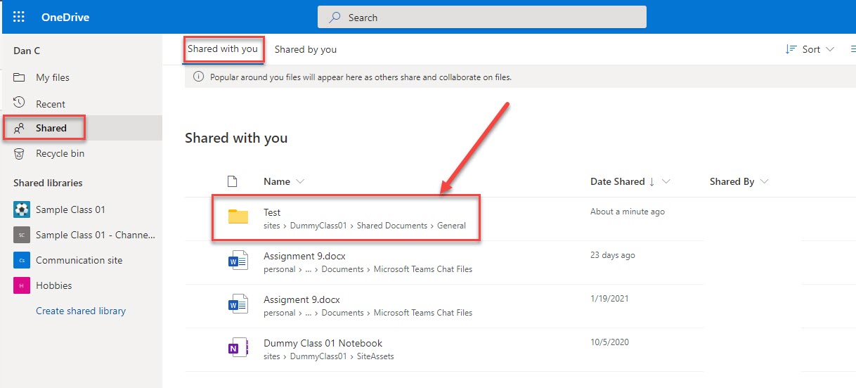Click the Name column header
The image size is (856, 388).
tap(277, 181)
